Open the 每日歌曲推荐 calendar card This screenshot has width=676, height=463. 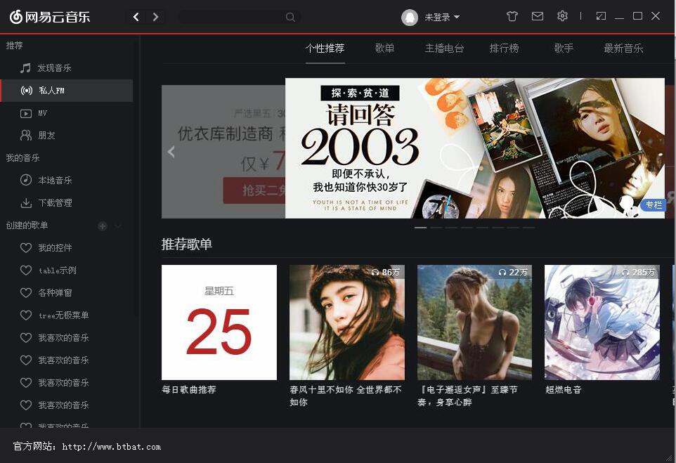(219, 322)
